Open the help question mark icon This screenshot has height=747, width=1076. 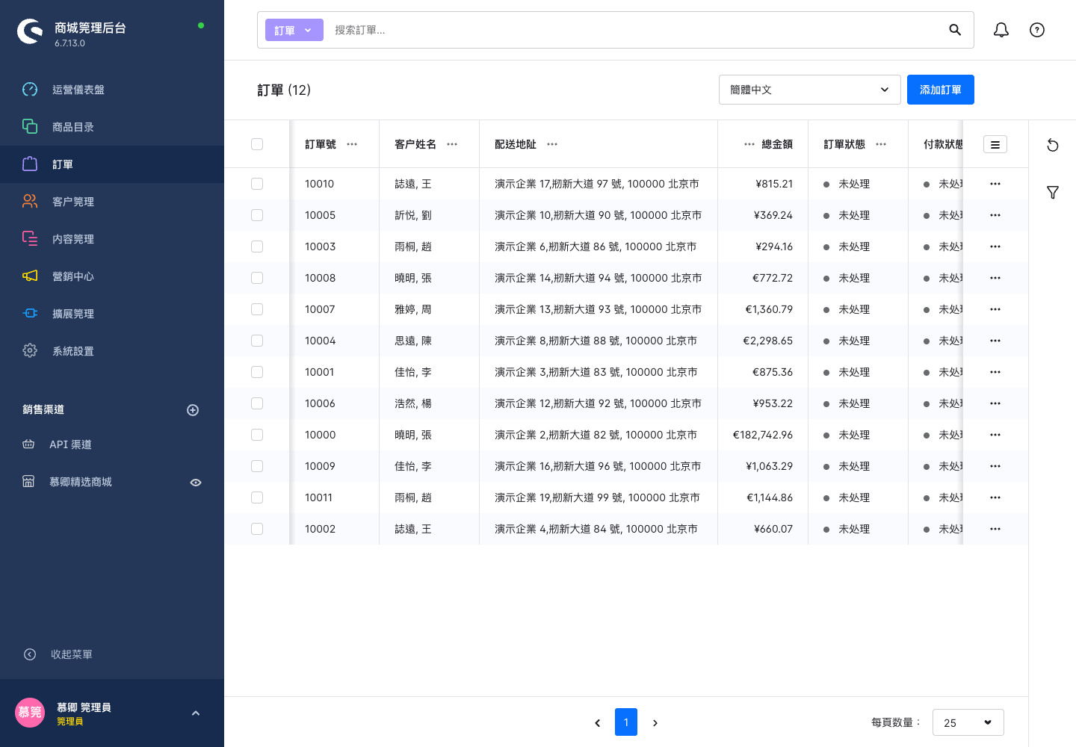[x=1037, y=30]
